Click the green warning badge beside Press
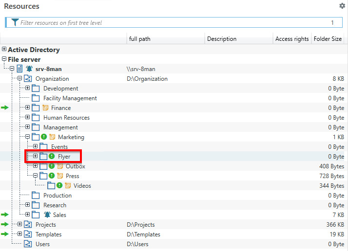The width and height of the screenshot is (348, 251). (52, 176)
